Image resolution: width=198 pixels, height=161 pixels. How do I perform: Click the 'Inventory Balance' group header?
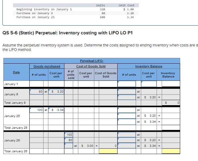pyautogui.click(x=149, y=66)
